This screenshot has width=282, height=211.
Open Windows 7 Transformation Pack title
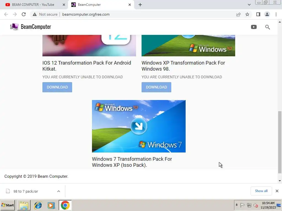tap(132, 162)
